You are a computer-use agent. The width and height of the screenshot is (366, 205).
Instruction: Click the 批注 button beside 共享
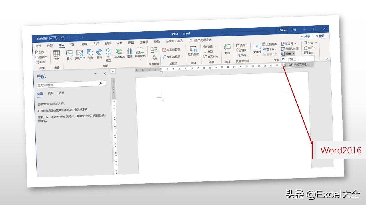[x=320, y=36]
